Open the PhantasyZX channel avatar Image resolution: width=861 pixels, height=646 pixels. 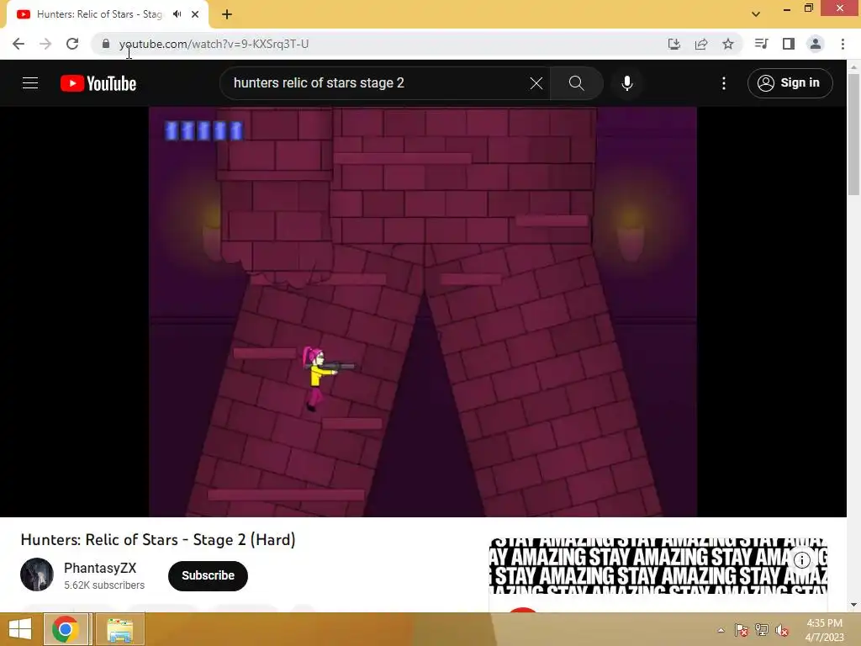[37, 575]
